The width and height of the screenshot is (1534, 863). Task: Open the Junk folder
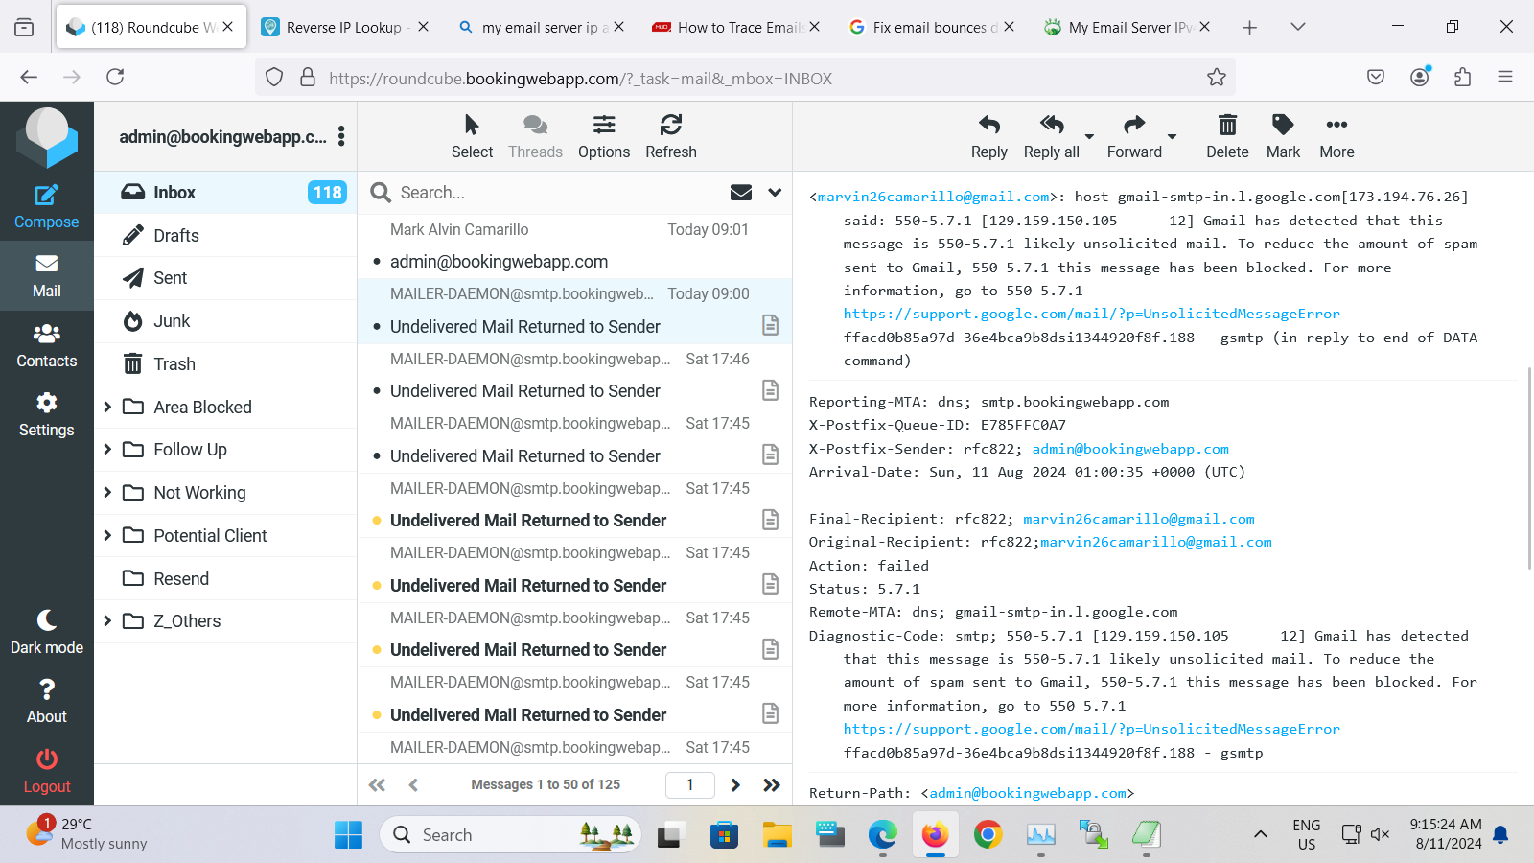(172, 321)
